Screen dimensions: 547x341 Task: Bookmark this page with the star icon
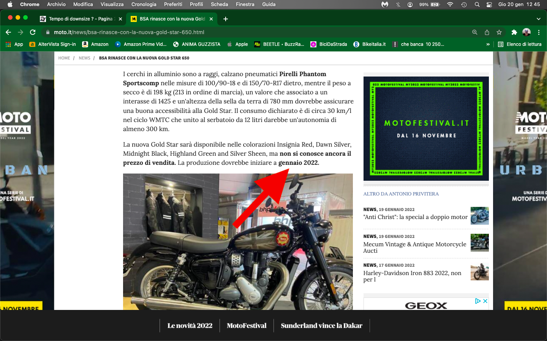coord(499,32)
